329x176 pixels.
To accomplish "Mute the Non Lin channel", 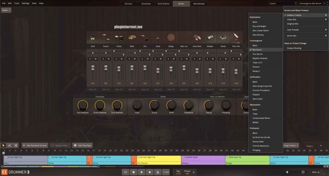I will pos(187,59).
